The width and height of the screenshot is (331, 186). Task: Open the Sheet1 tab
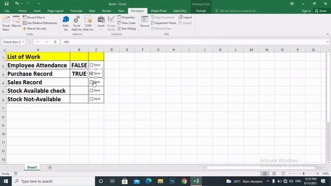coord(32,167)
